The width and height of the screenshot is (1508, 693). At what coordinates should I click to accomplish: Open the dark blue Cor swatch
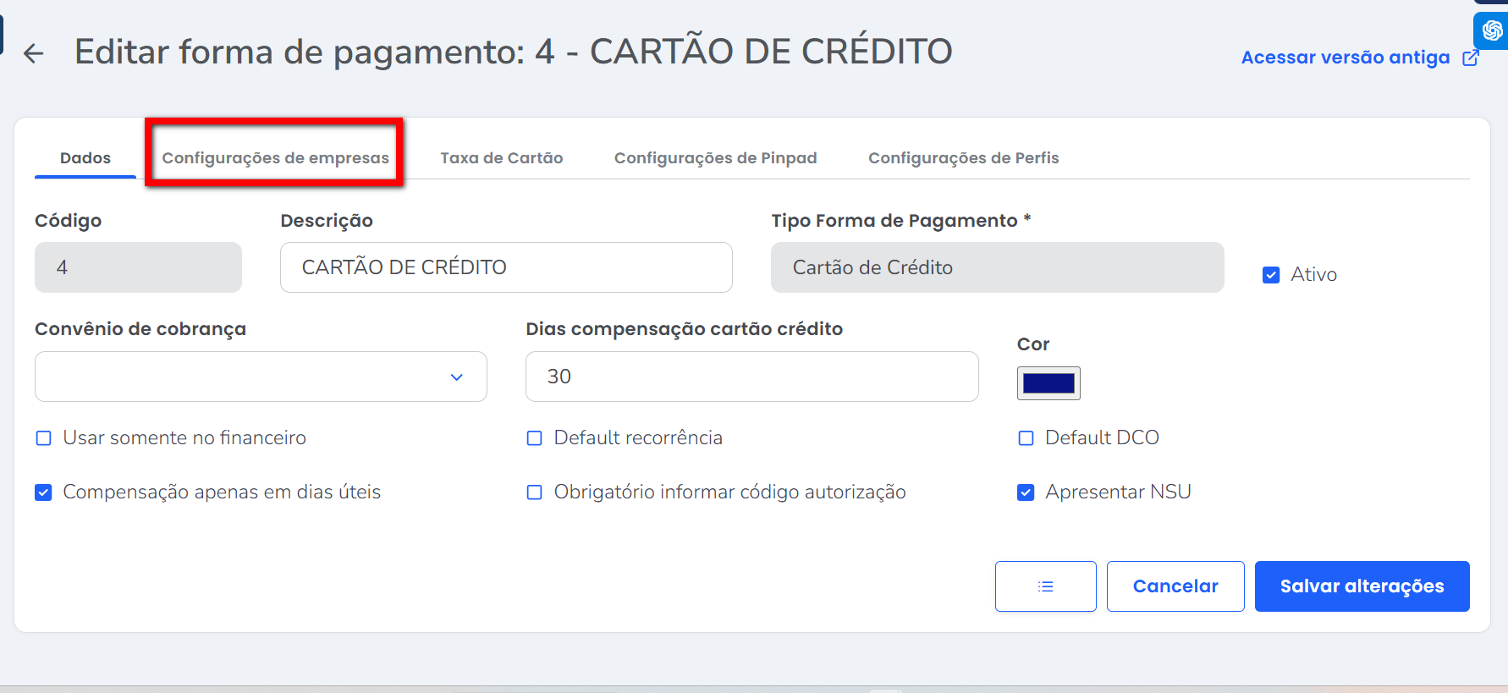coord(1048,383)
